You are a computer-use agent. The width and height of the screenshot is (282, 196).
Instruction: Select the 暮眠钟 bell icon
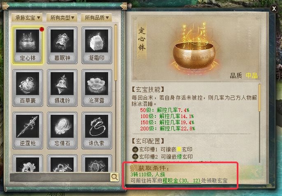(x=62, y=45)
